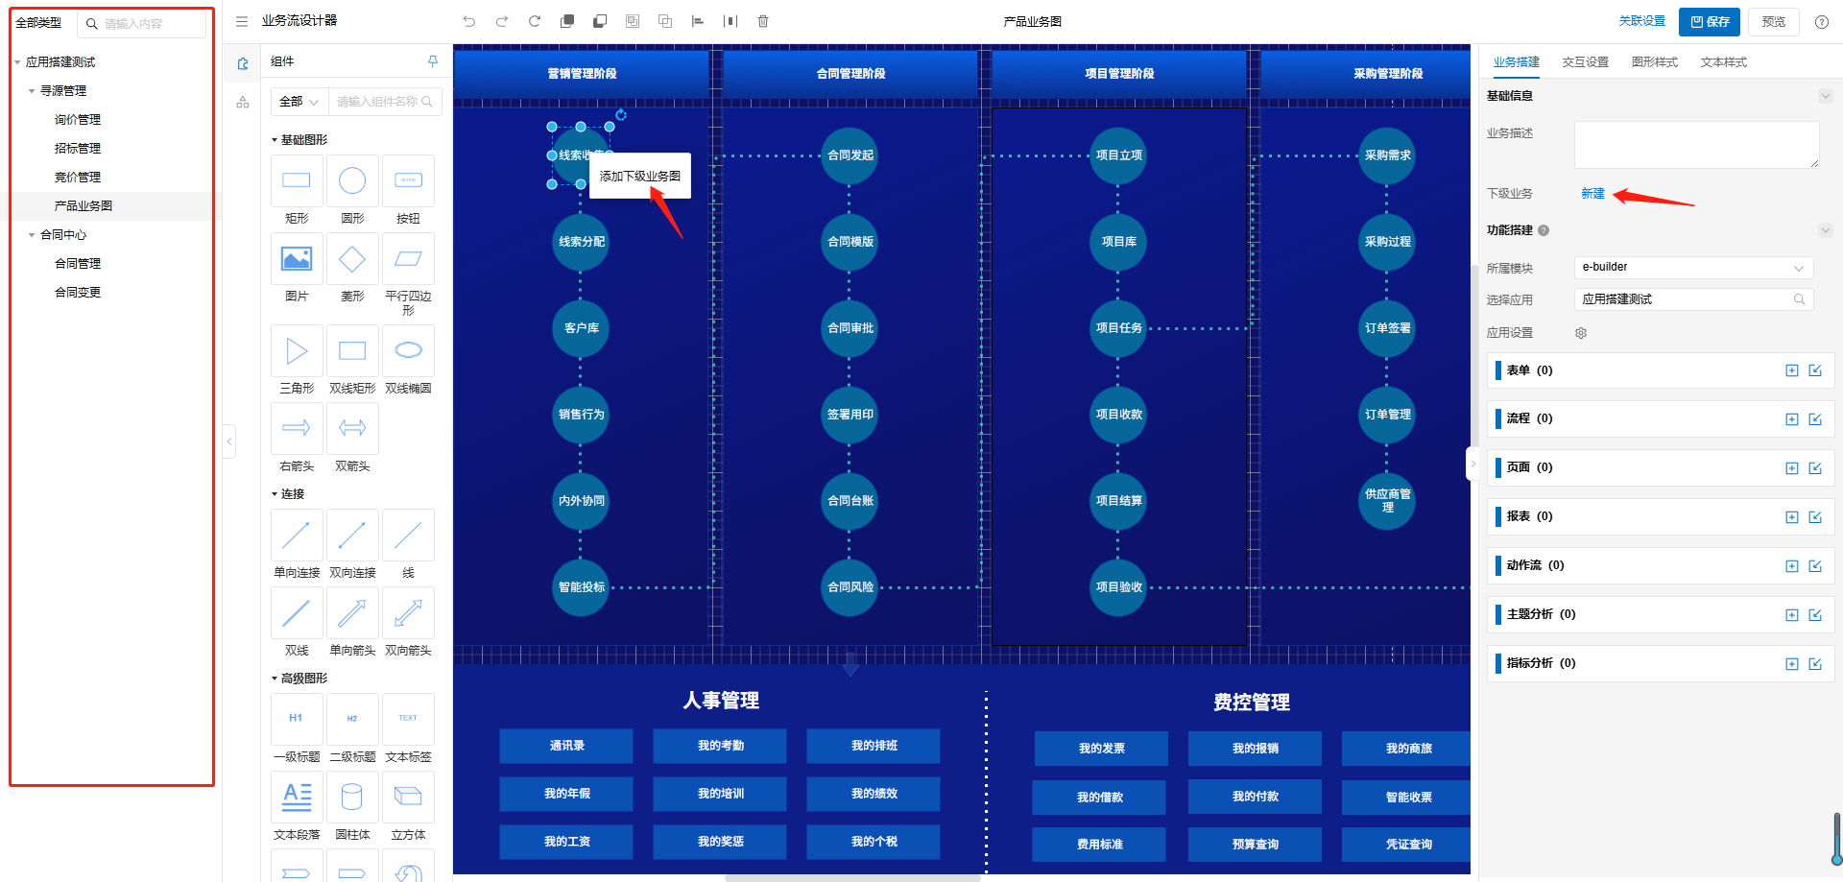Collapse the left panel with side arrow handle
Screen dimensions: 1843x882
tap(229, 441)
